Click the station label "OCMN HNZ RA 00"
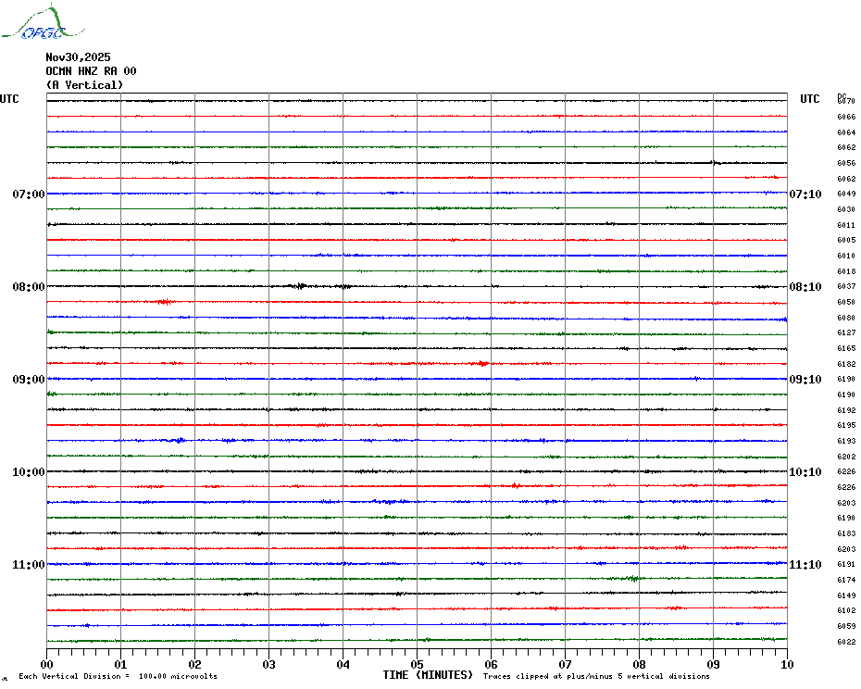 [91, 71]
